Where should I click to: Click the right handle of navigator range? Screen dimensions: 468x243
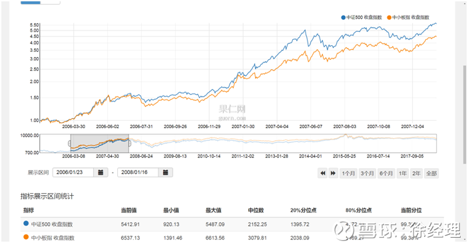[129, 143]
